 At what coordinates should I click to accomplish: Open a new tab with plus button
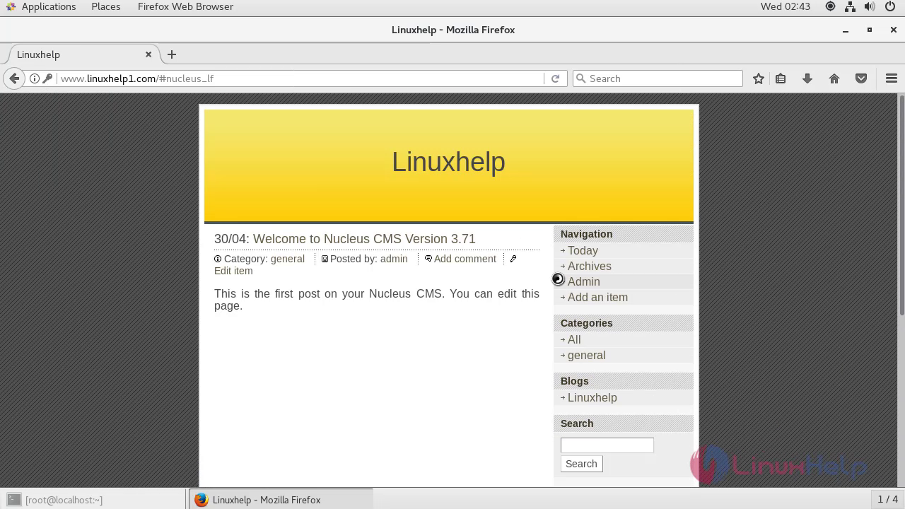(172, 54)
